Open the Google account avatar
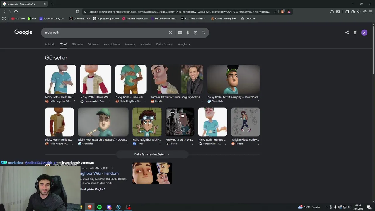The image size is (375, 211). [364, 33]
